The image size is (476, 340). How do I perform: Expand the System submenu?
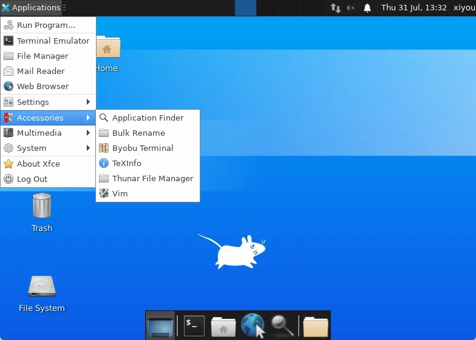(48, 148)
